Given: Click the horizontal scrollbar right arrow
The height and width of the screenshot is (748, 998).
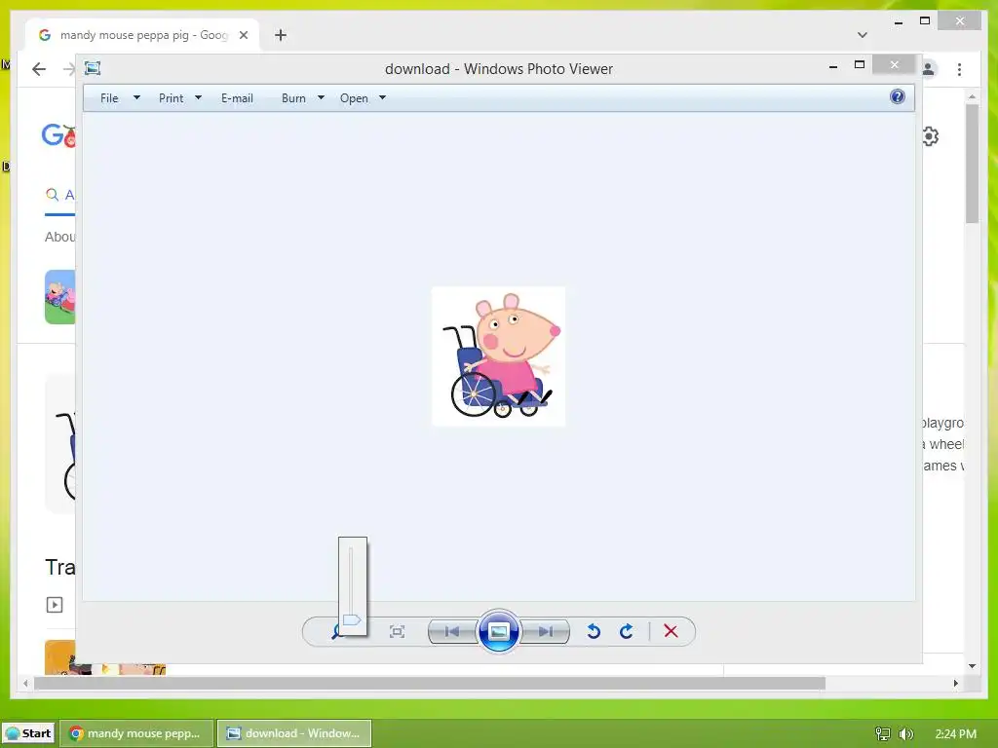Looking at the screenshot, I should click(955, 683).
